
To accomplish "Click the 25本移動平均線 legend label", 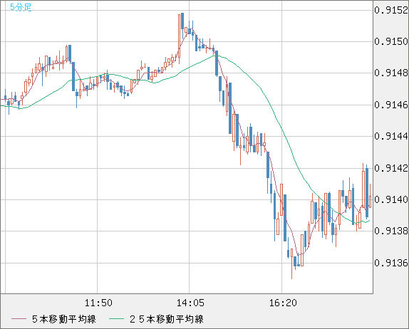I will click(x=167, y=319).
